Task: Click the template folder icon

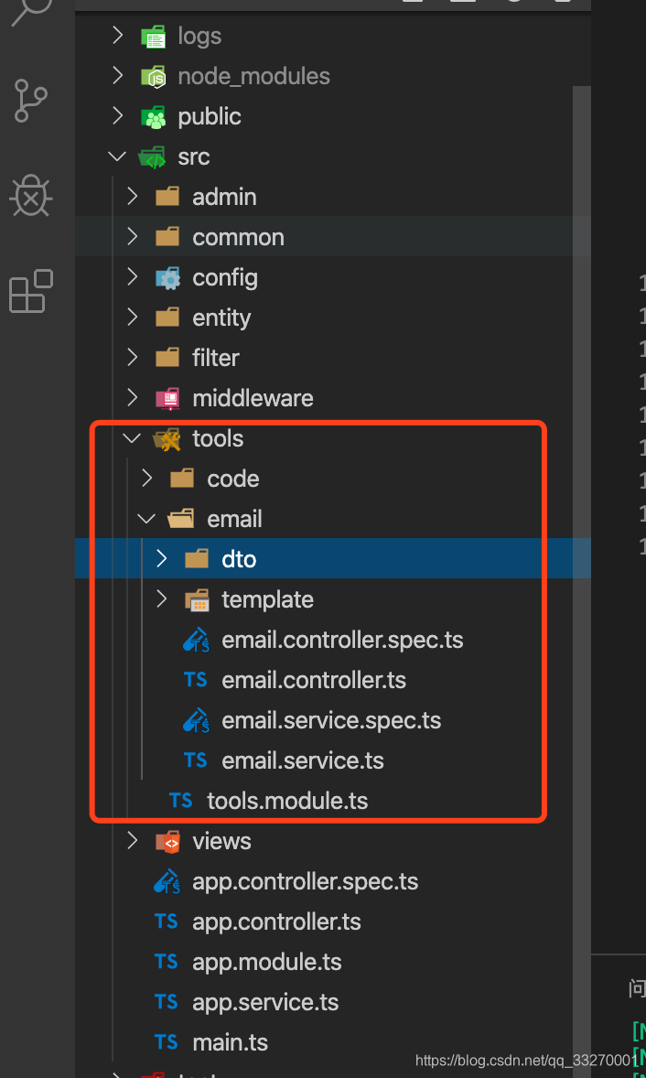Action: [x=198, y=599]
